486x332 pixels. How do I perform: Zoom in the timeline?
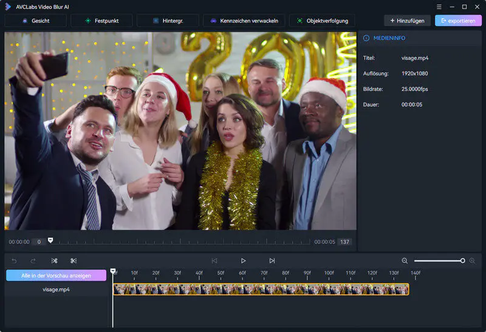[x=472, y=261]
